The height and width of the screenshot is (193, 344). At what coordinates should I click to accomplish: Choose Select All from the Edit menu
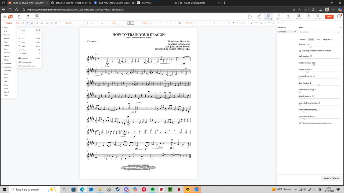click(x=29, y=58)
